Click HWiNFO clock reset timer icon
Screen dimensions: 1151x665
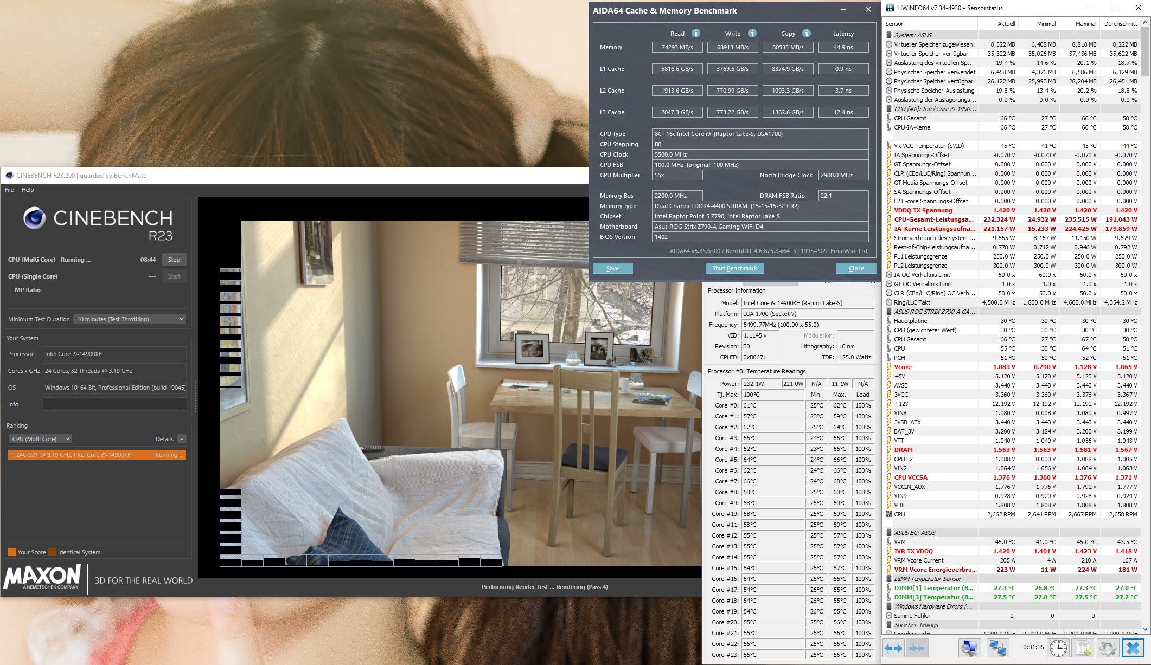pyautogui.click(x=1058, y=648)
